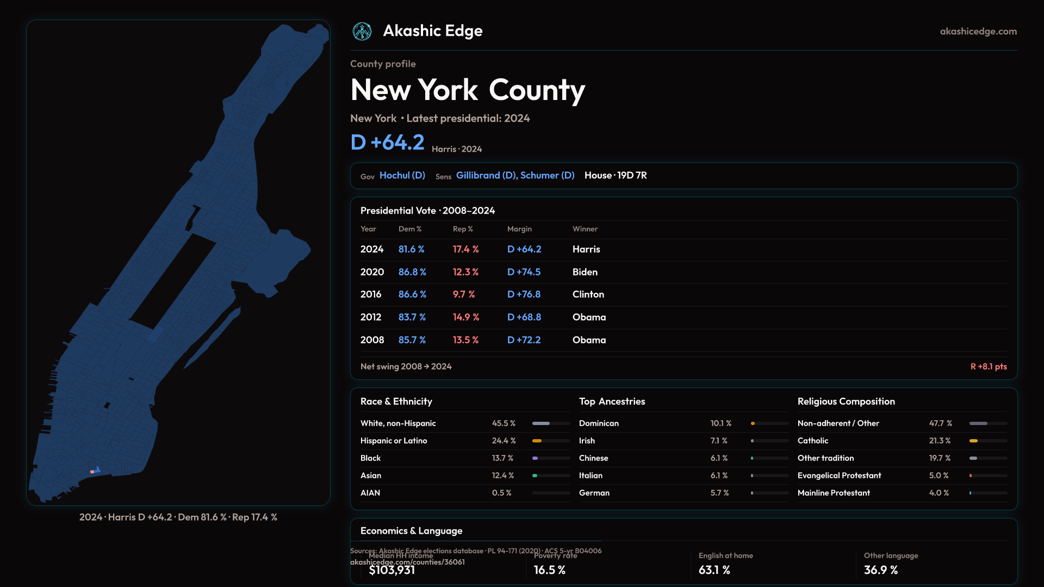Click the Margin column header
Screen dimensions: 1044x587
point(519,229)
